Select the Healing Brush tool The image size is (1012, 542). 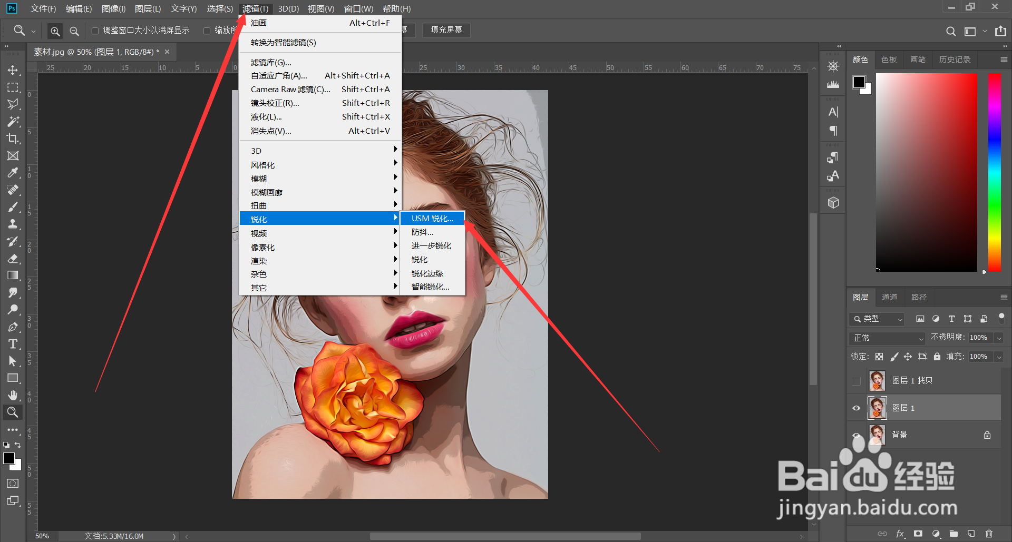[13, 190]
